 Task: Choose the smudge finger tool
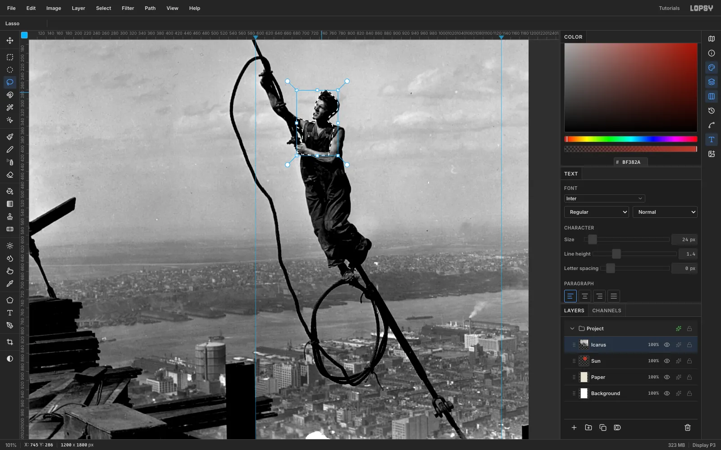tap(10, 271)
